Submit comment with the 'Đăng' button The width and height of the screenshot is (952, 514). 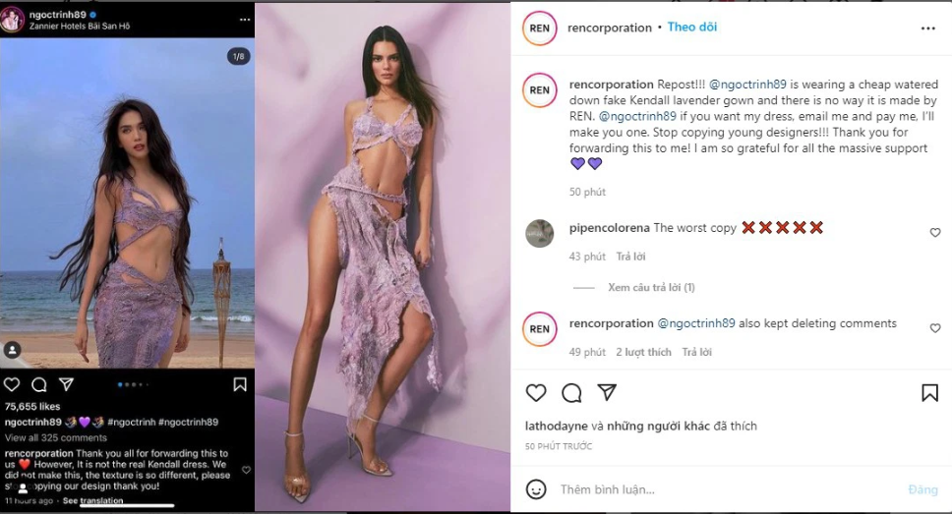tap(922, 489)
